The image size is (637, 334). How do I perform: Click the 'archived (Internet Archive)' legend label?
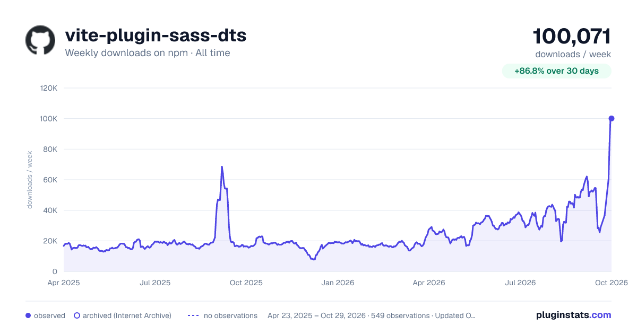127,315
